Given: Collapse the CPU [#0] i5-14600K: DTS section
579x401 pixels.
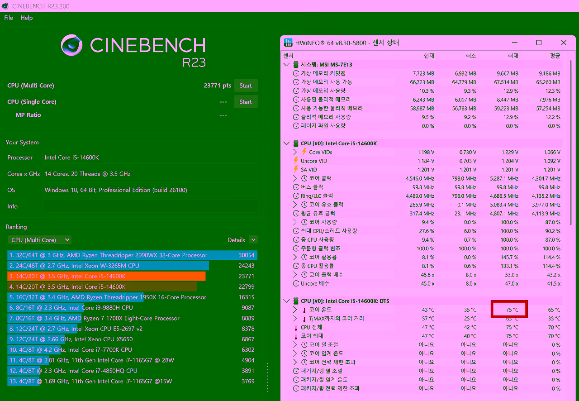Looking at the screenshot, I should tap(286, 301).
